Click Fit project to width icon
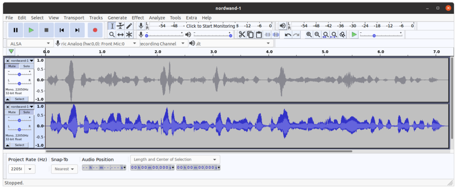This screenshot has height=189, width=457. (334, 35)
